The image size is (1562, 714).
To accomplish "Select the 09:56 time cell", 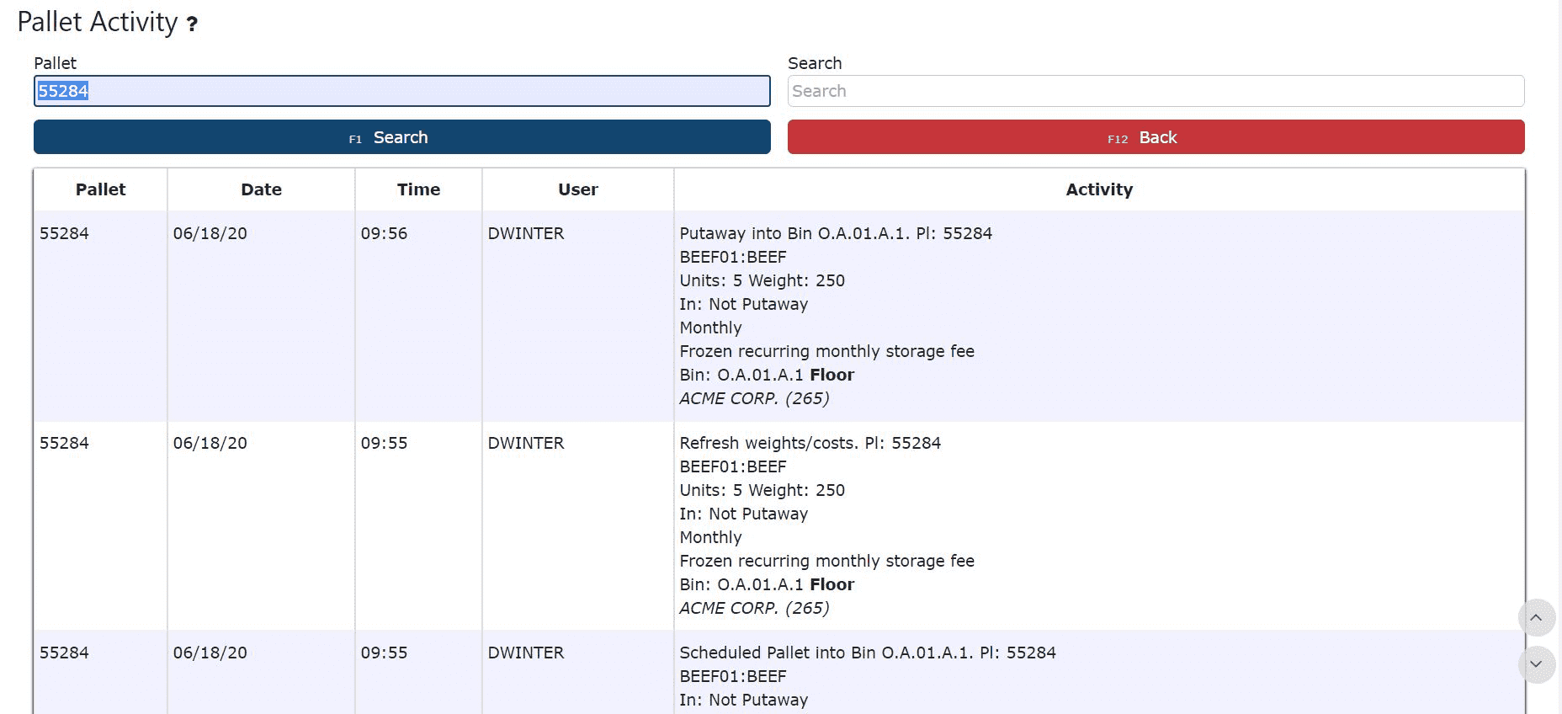I will pos(384,233).
